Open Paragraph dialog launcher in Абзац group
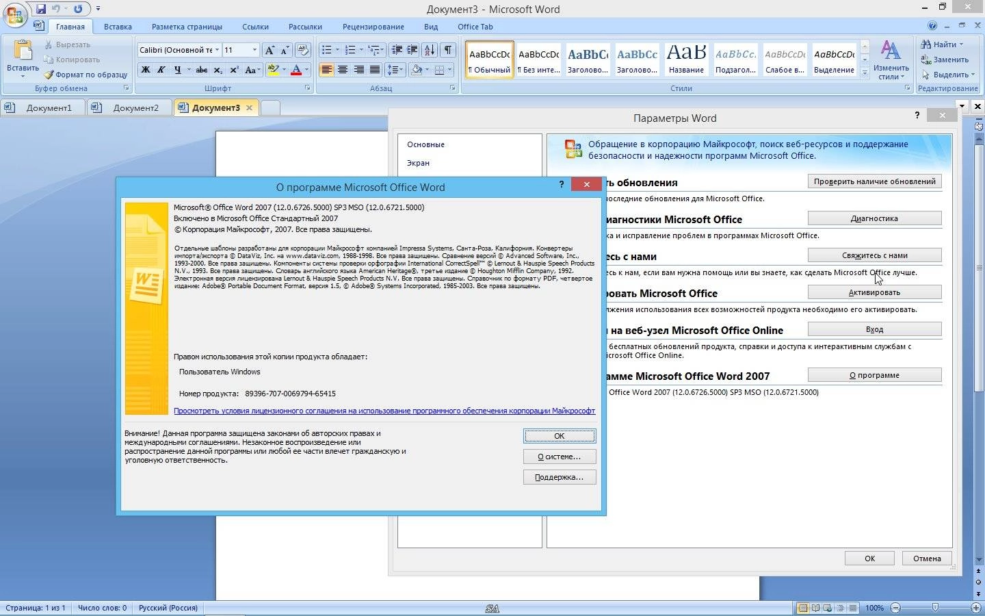Screen dimensions: 985x616 (x=453, y=88)
